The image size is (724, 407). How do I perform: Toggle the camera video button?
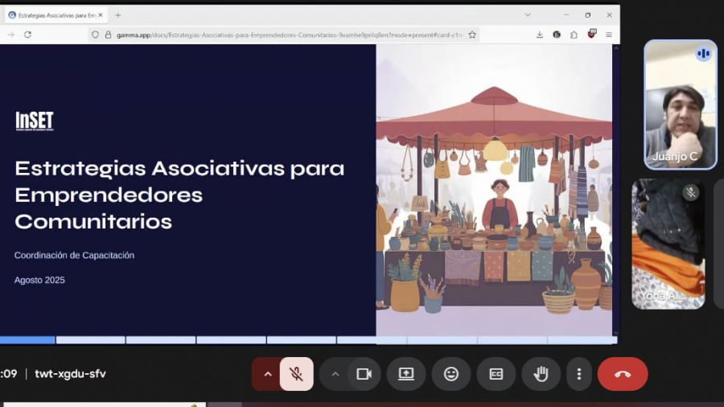click(364, 374)
